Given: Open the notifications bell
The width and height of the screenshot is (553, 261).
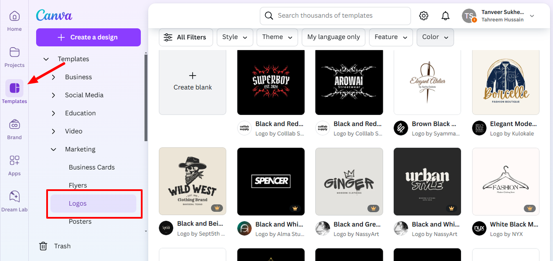Looking at the screenshot, I should (445, 16).
